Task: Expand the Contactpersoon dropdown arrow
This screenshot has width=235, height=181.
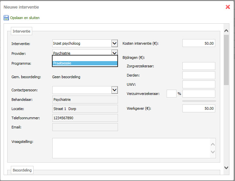Action: coord(114,90)
